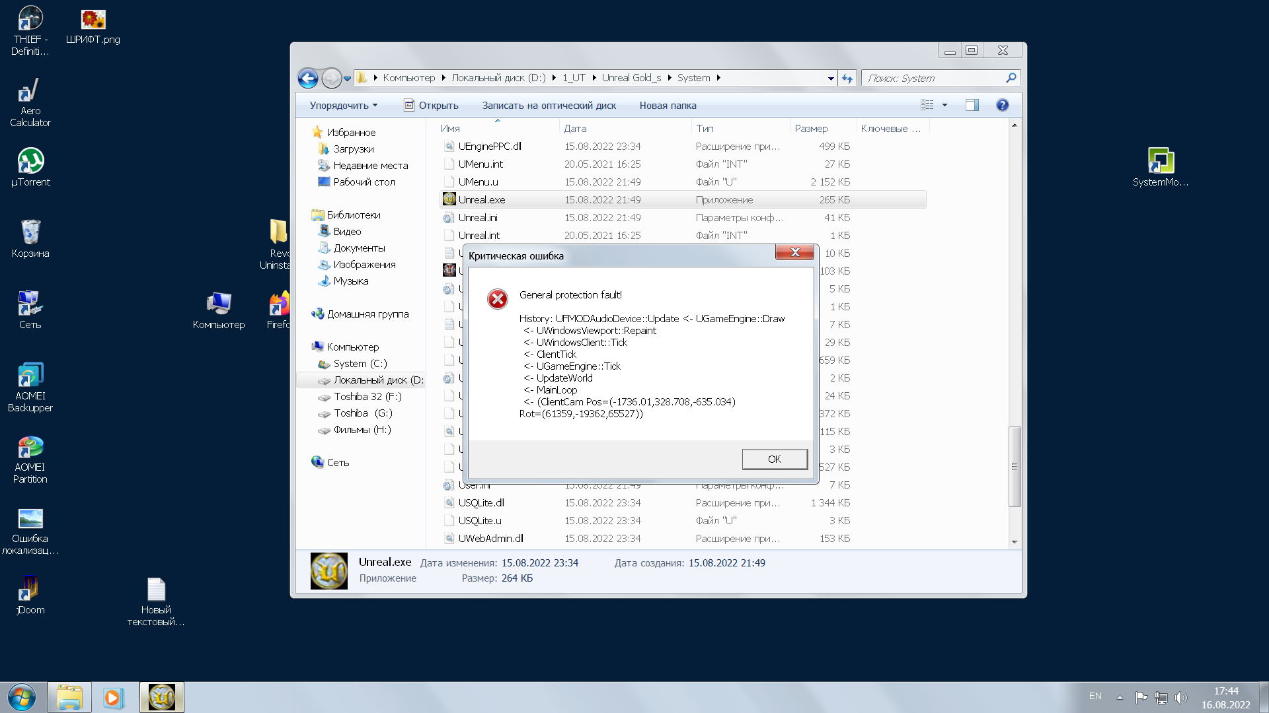Click OK in the critical error dialog

tap(774, 459)
